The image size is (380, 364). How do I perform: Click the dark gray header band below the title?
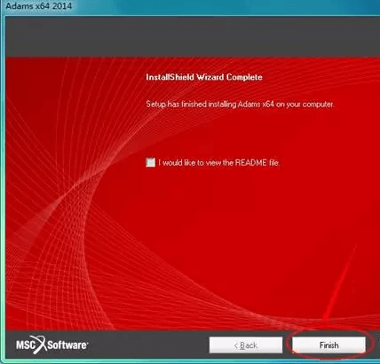click(x=193, y=36)
